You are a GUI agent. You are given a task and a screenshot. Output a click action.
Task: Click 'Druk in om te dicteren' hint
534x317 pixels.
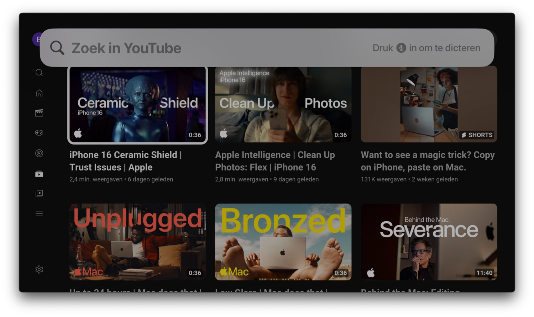pyautogui.click(x=426, y=48)
